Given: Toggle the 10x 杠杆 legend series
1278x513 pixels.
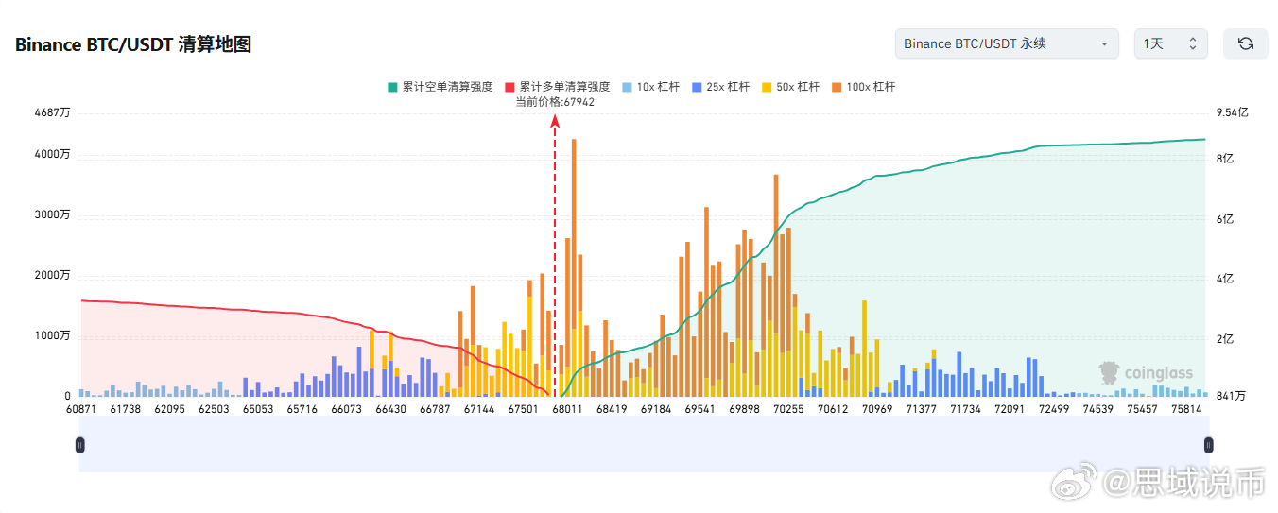Looking at the screenshot, I should click(650, 87).
